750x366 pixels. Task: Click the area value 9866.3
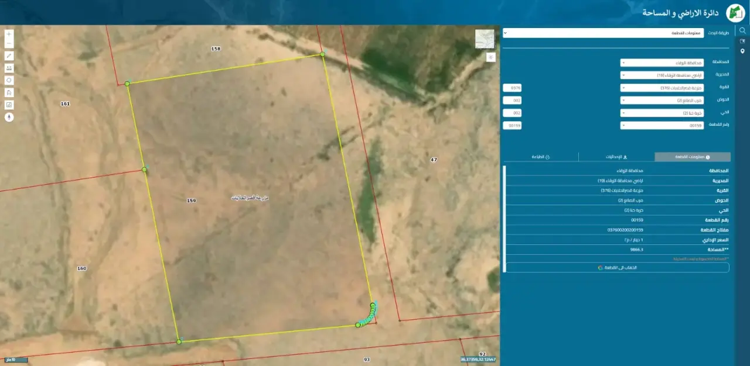click(637, 250)
